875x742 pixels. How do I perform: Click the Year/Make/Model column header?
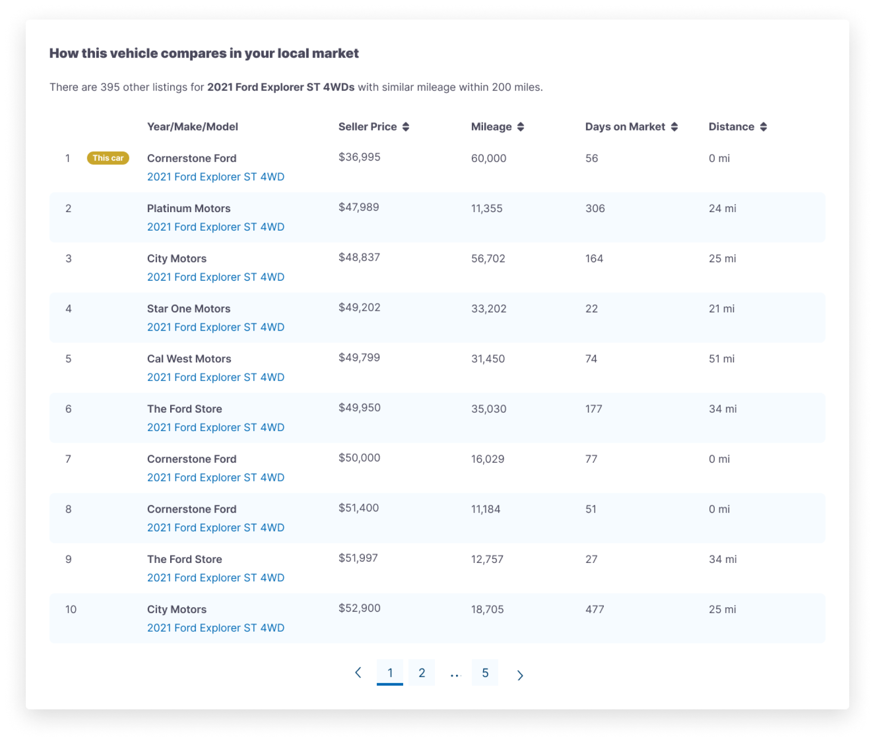click(x=193, y=127)
